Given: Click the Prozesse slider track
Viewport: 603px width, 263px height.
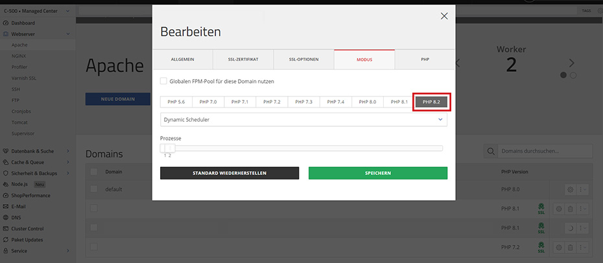Looking at the screenshot, I should tap(305, 148).
